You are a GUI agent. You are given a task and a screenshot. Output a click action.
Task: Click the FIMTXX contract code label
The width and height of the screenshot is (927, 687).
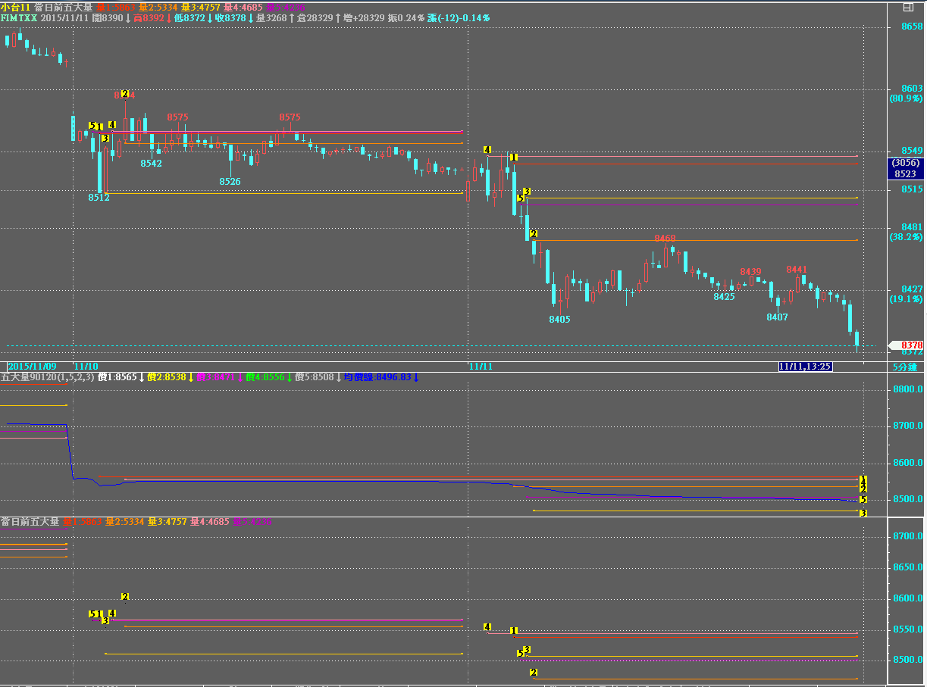[x=18, y=17]
